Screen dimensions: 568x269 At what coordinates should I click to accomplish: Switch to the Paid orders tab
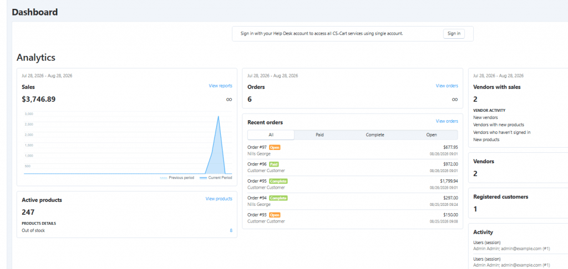click(x=319, y=135)
